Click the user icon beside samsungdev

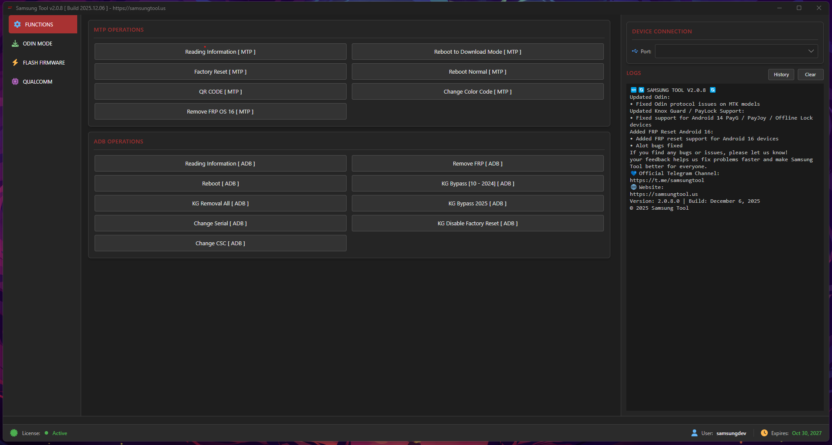(694, 432)
